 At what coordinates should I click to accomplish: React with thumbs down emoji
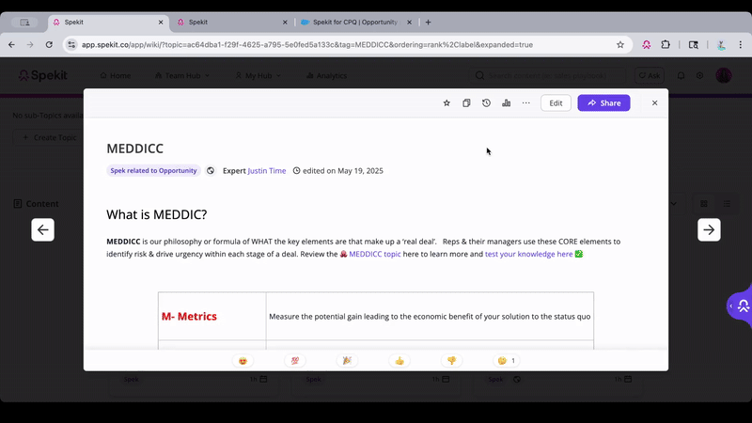pos(452,361)
